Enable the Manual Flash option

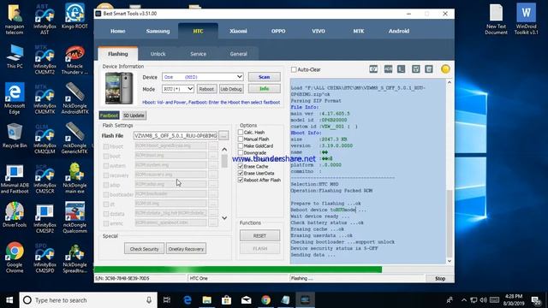[x=241, y=139]
